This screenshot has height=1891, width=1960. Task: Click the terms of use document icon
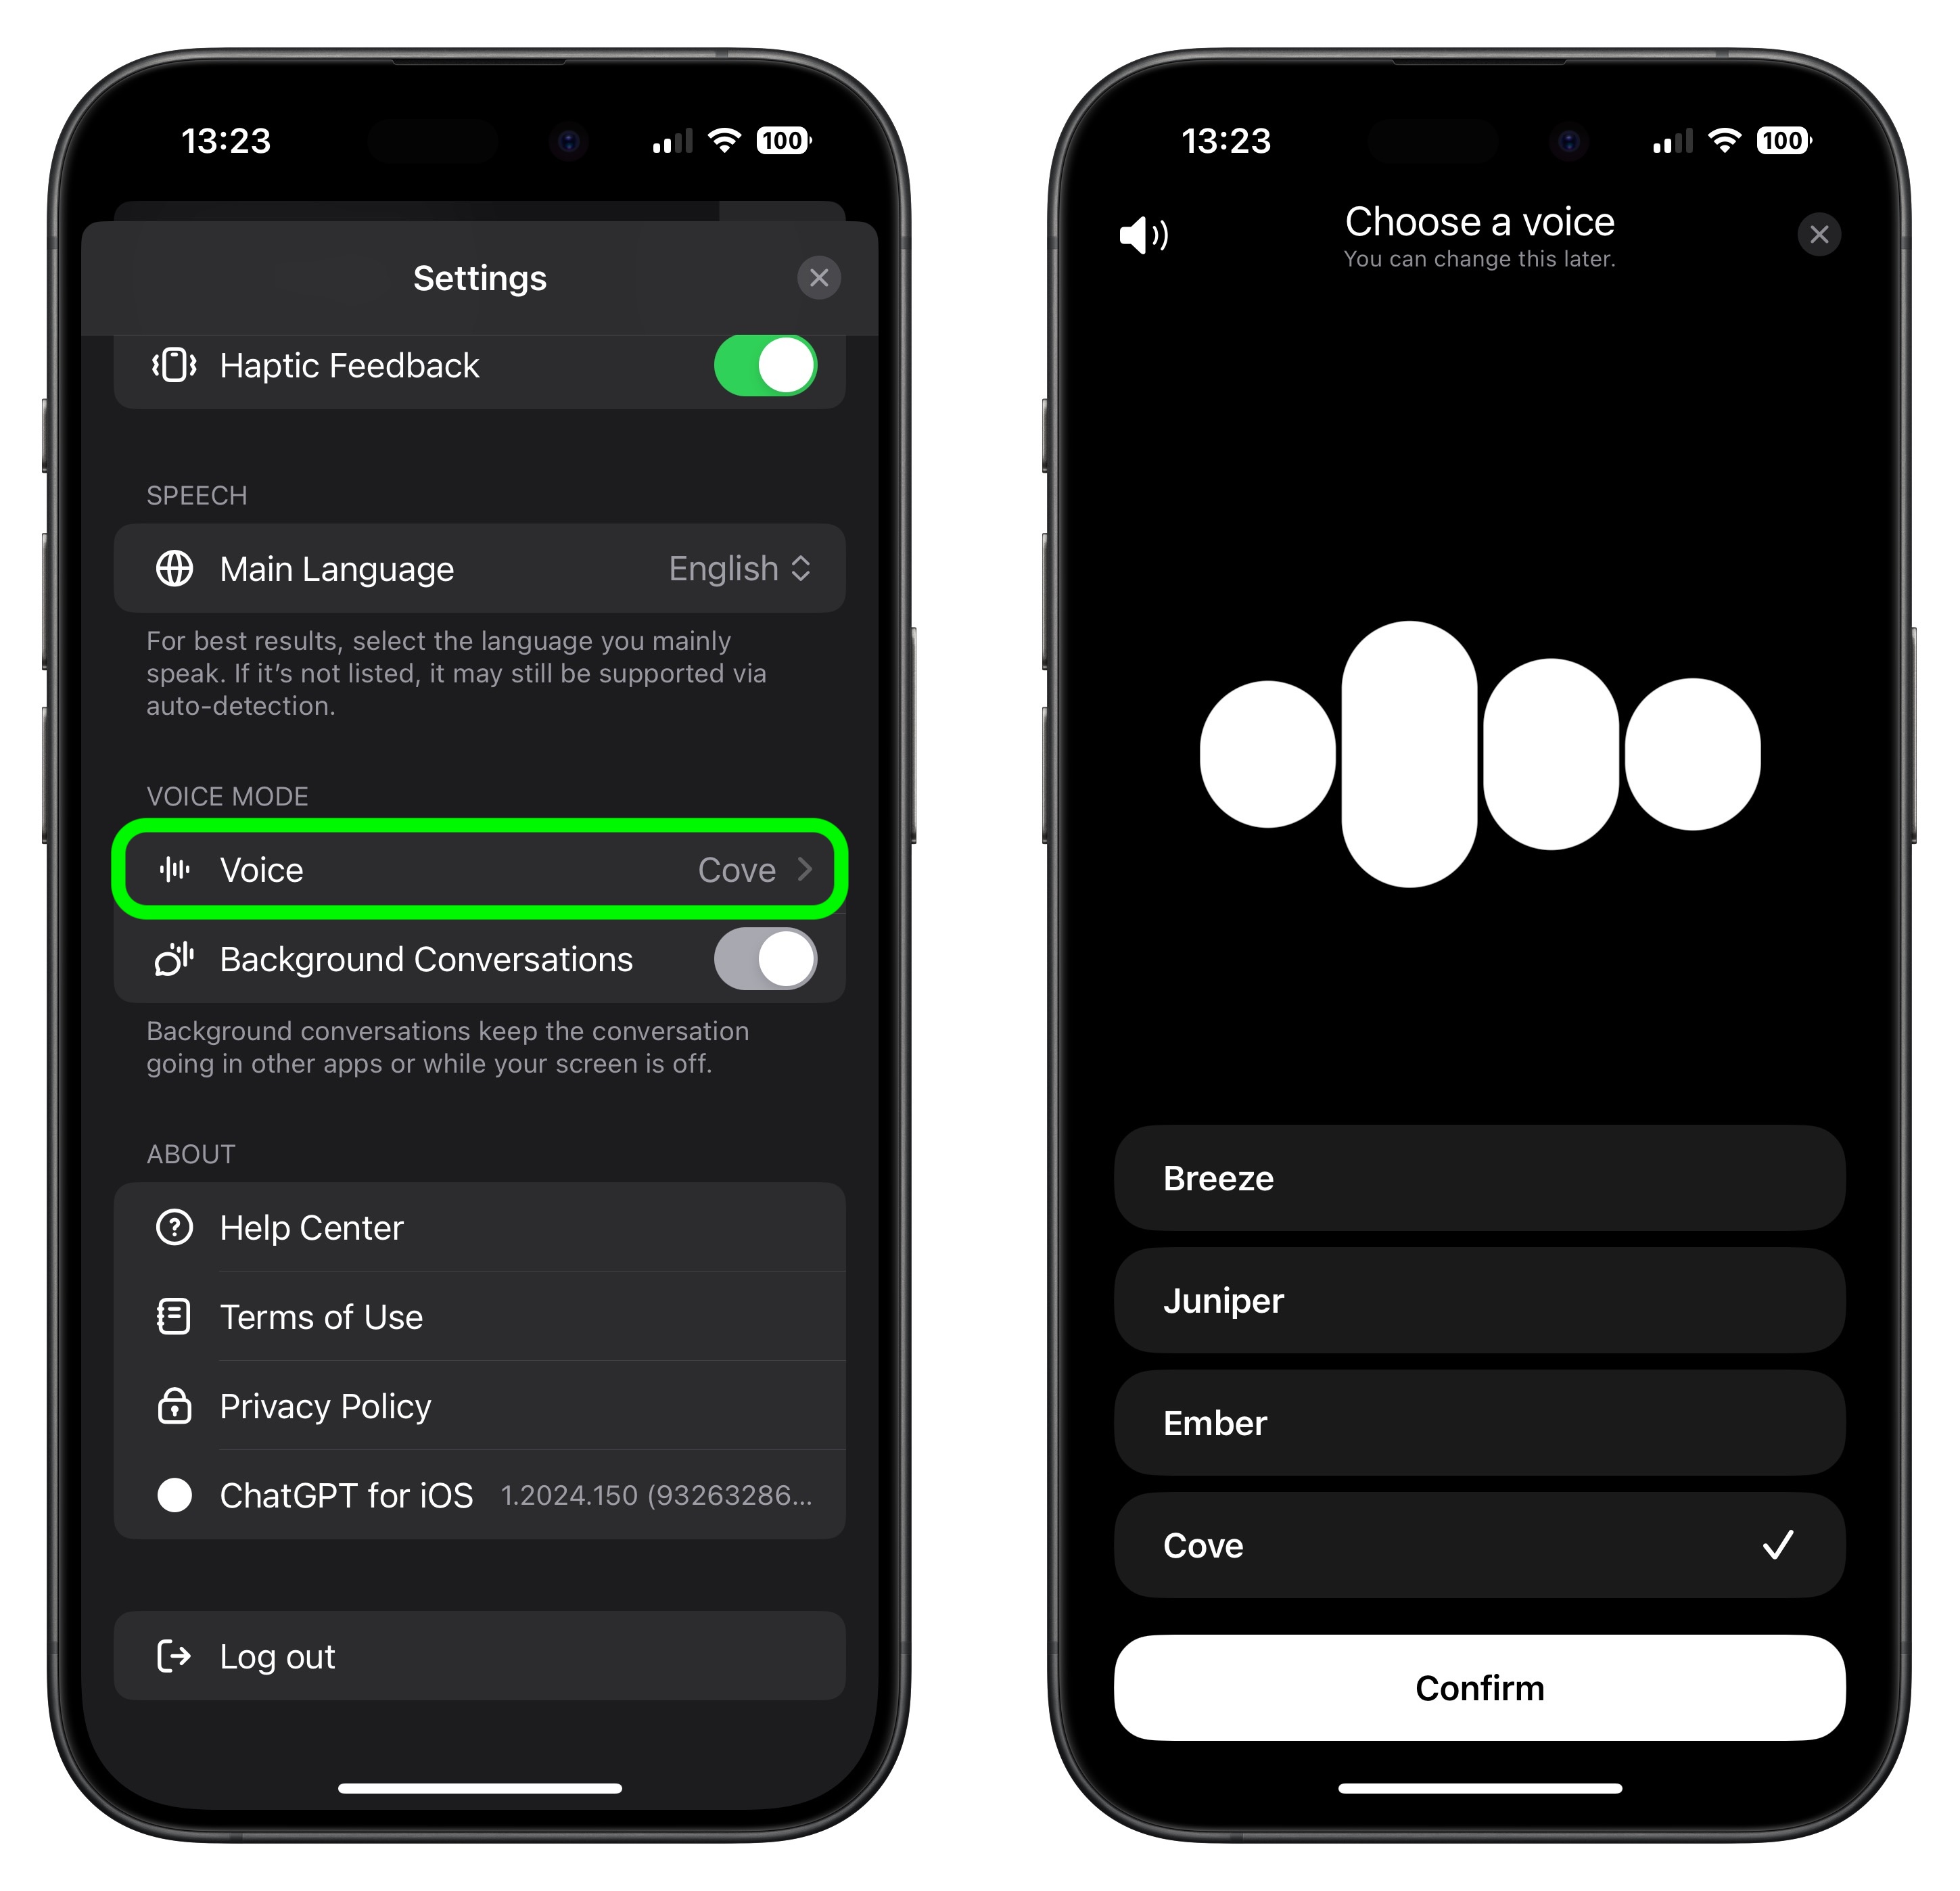(175, 1317)
